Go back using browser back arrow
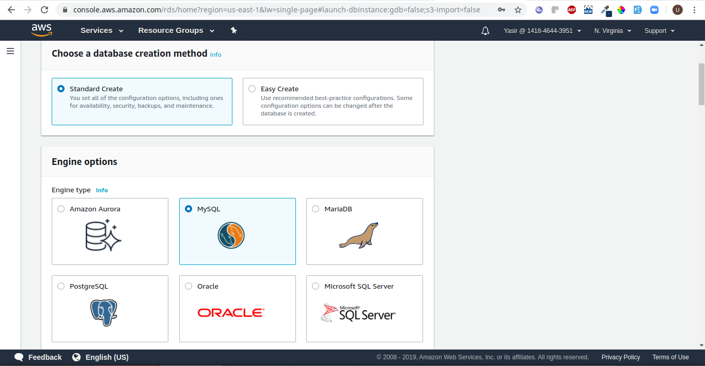Screen dimensions: 705x366 (11, 10)
